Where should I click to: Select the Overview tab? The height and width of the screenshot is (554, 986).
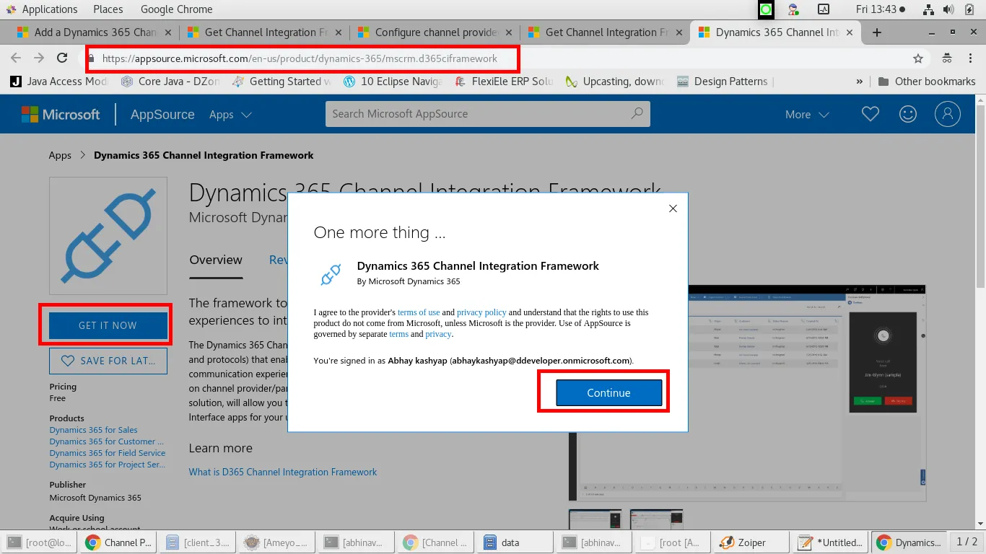[x=216, y=260]
